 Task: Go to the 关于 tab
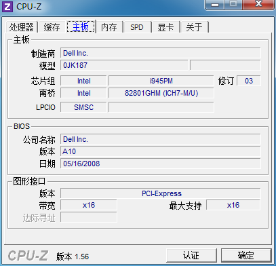(x=194, y=27)
